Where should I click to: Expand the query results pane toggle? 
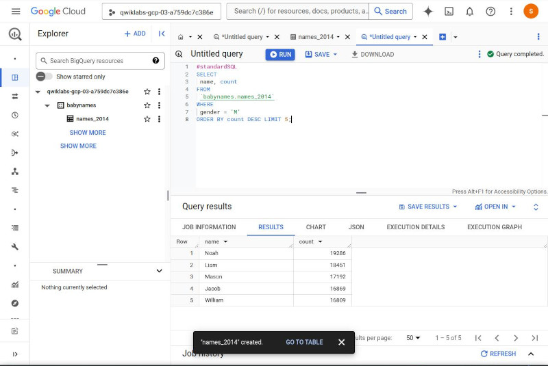(x=536, y=207)
